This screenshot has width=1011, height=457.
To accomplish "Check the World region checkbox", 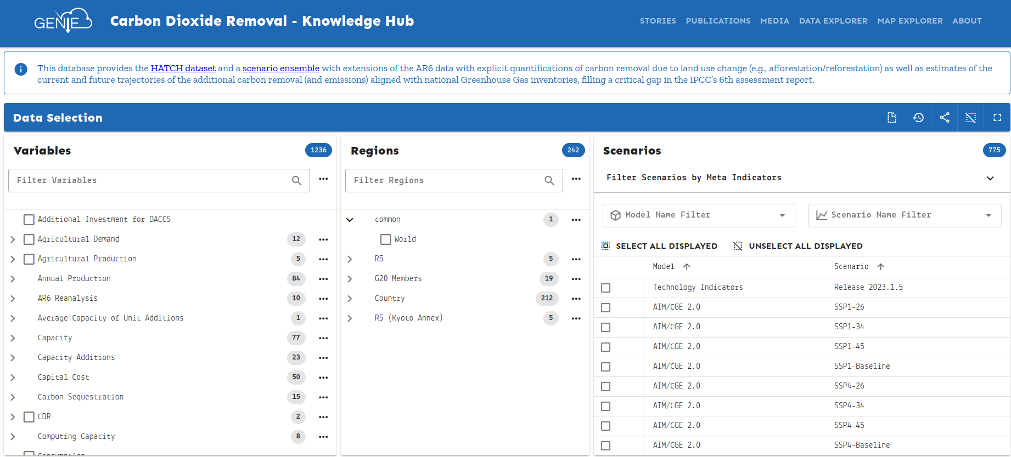I will click(x=386, y=239).
